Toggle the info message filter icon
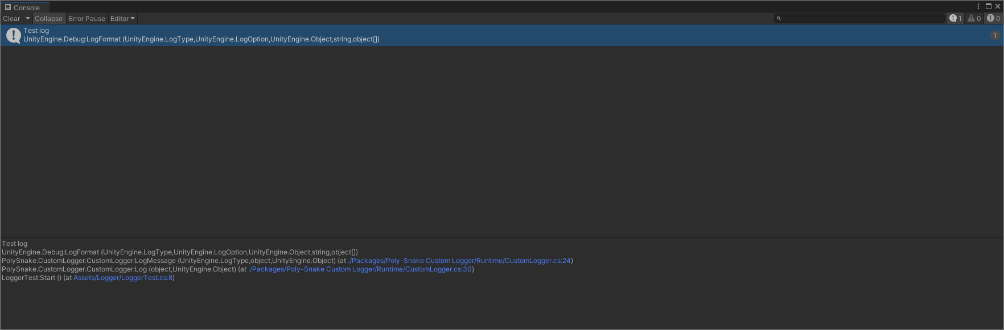This screenshot has height=330, width=1004. point(954,19)
